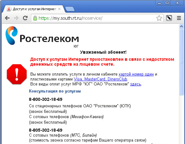The width and height of the screenshot is (185, 144).
Task: Open the 'картой номер один' link
Action: point(136,74)
